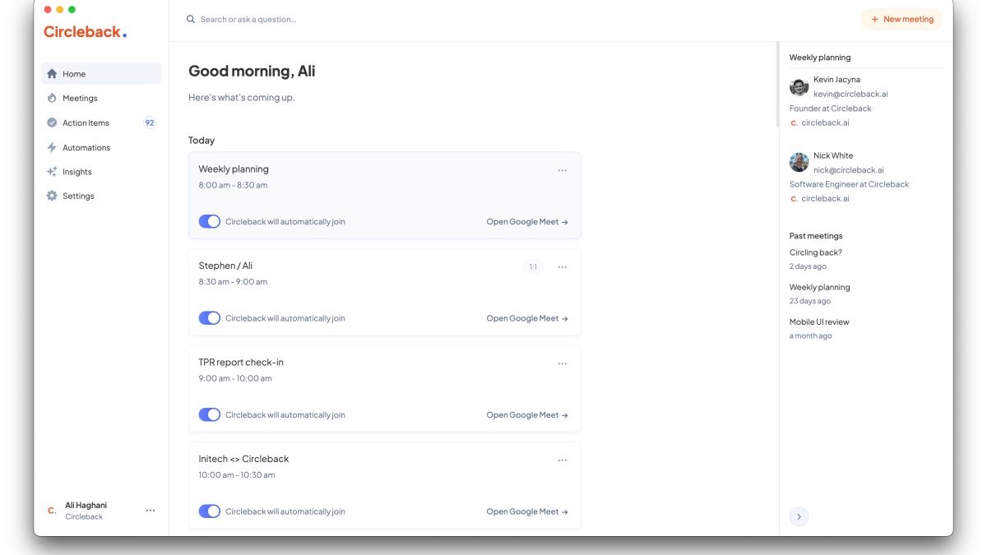Open past meeting Weekly planning from 23 days ago

pyautogui.click(x=820, y=287)
